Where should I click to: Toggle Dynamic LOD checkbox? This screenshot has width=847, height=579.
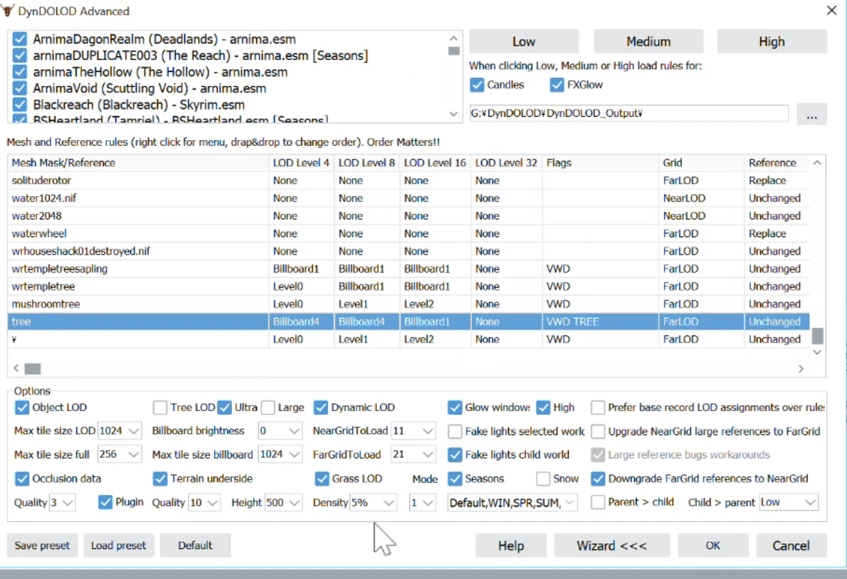[x=321, y=407]
